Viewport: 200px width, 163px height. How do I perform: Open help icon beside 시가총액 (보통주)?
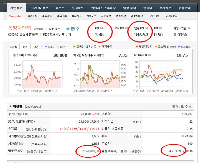click(22, 144)
